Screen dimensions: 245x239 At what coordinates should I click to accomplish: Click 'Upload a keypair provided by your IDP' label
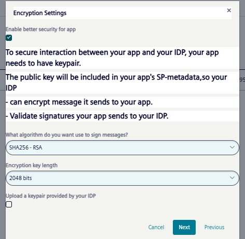point(51,196)
